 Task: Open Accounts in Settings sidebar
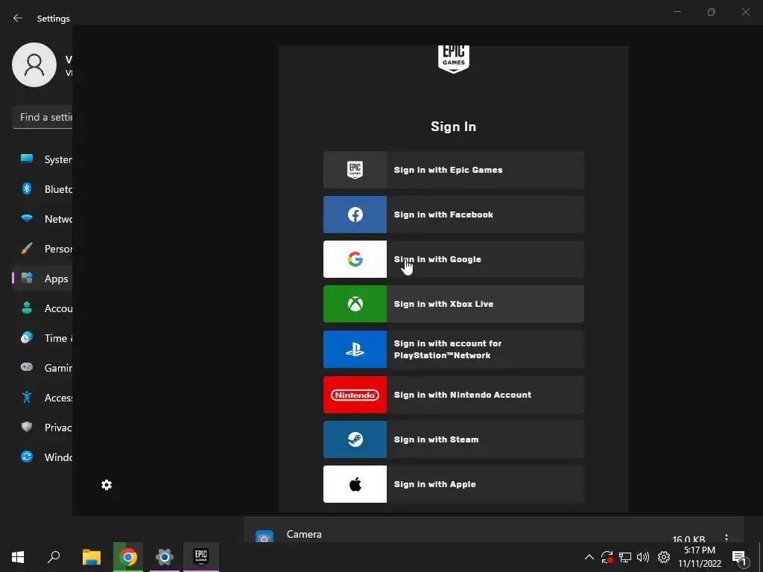(42, 308)
